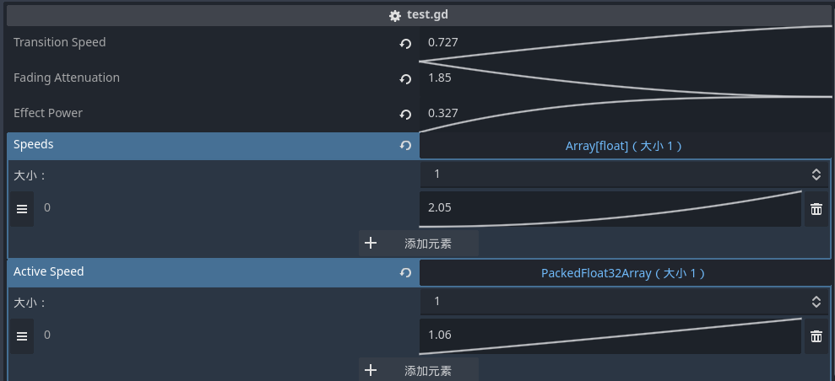Click the Fading Attenuation value field 1.85

[625, 78]
